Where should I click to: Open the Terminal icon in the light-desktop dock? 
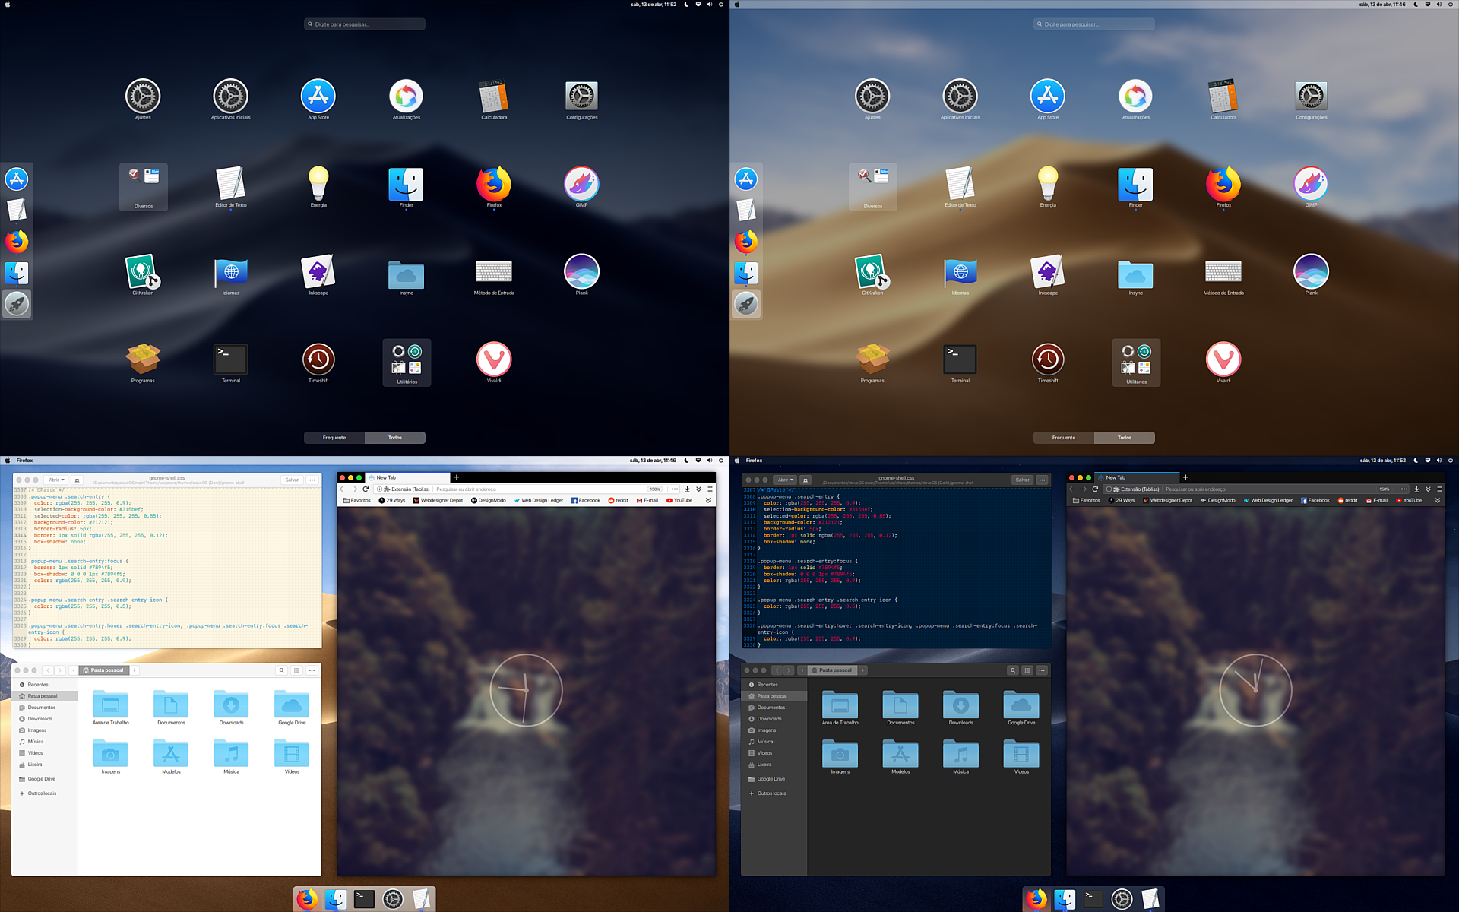pyautogui.click(x=364, y=899)
